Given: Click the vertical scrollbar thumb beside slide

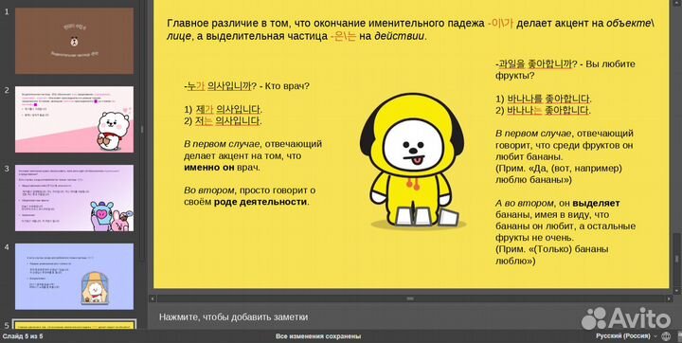Looking at the screenshot, I should 677,259.
